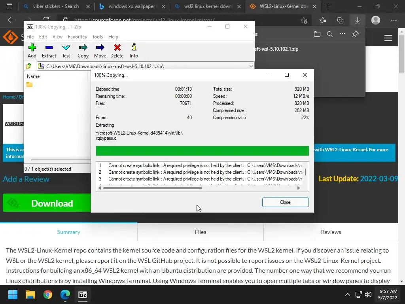Click the Edge profile avatar icon

pyautogui.click(x=376, y=20)
